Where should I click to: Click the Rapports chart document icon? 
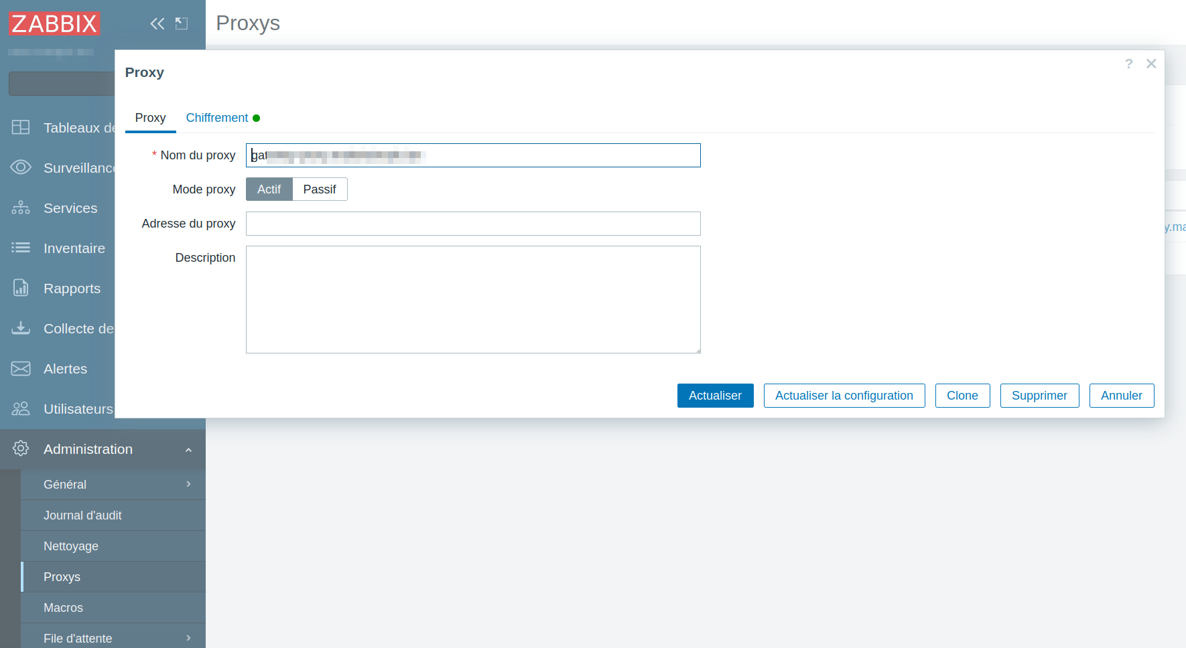click(21, 289)
